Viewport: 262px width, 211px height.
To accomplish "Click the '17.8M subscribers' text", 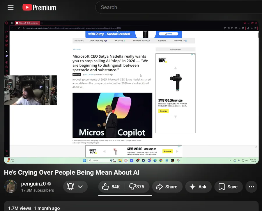I will (x=38, y=190).
